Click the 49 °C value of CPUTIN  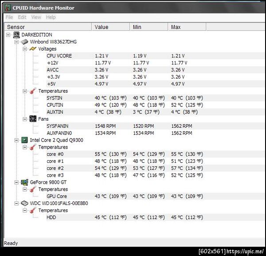coord(110,105)
